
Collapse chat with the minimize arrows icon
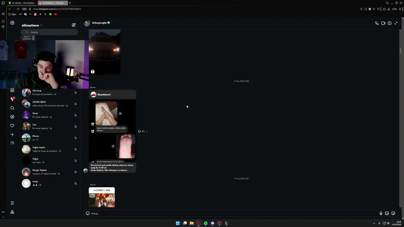(396, 23)
